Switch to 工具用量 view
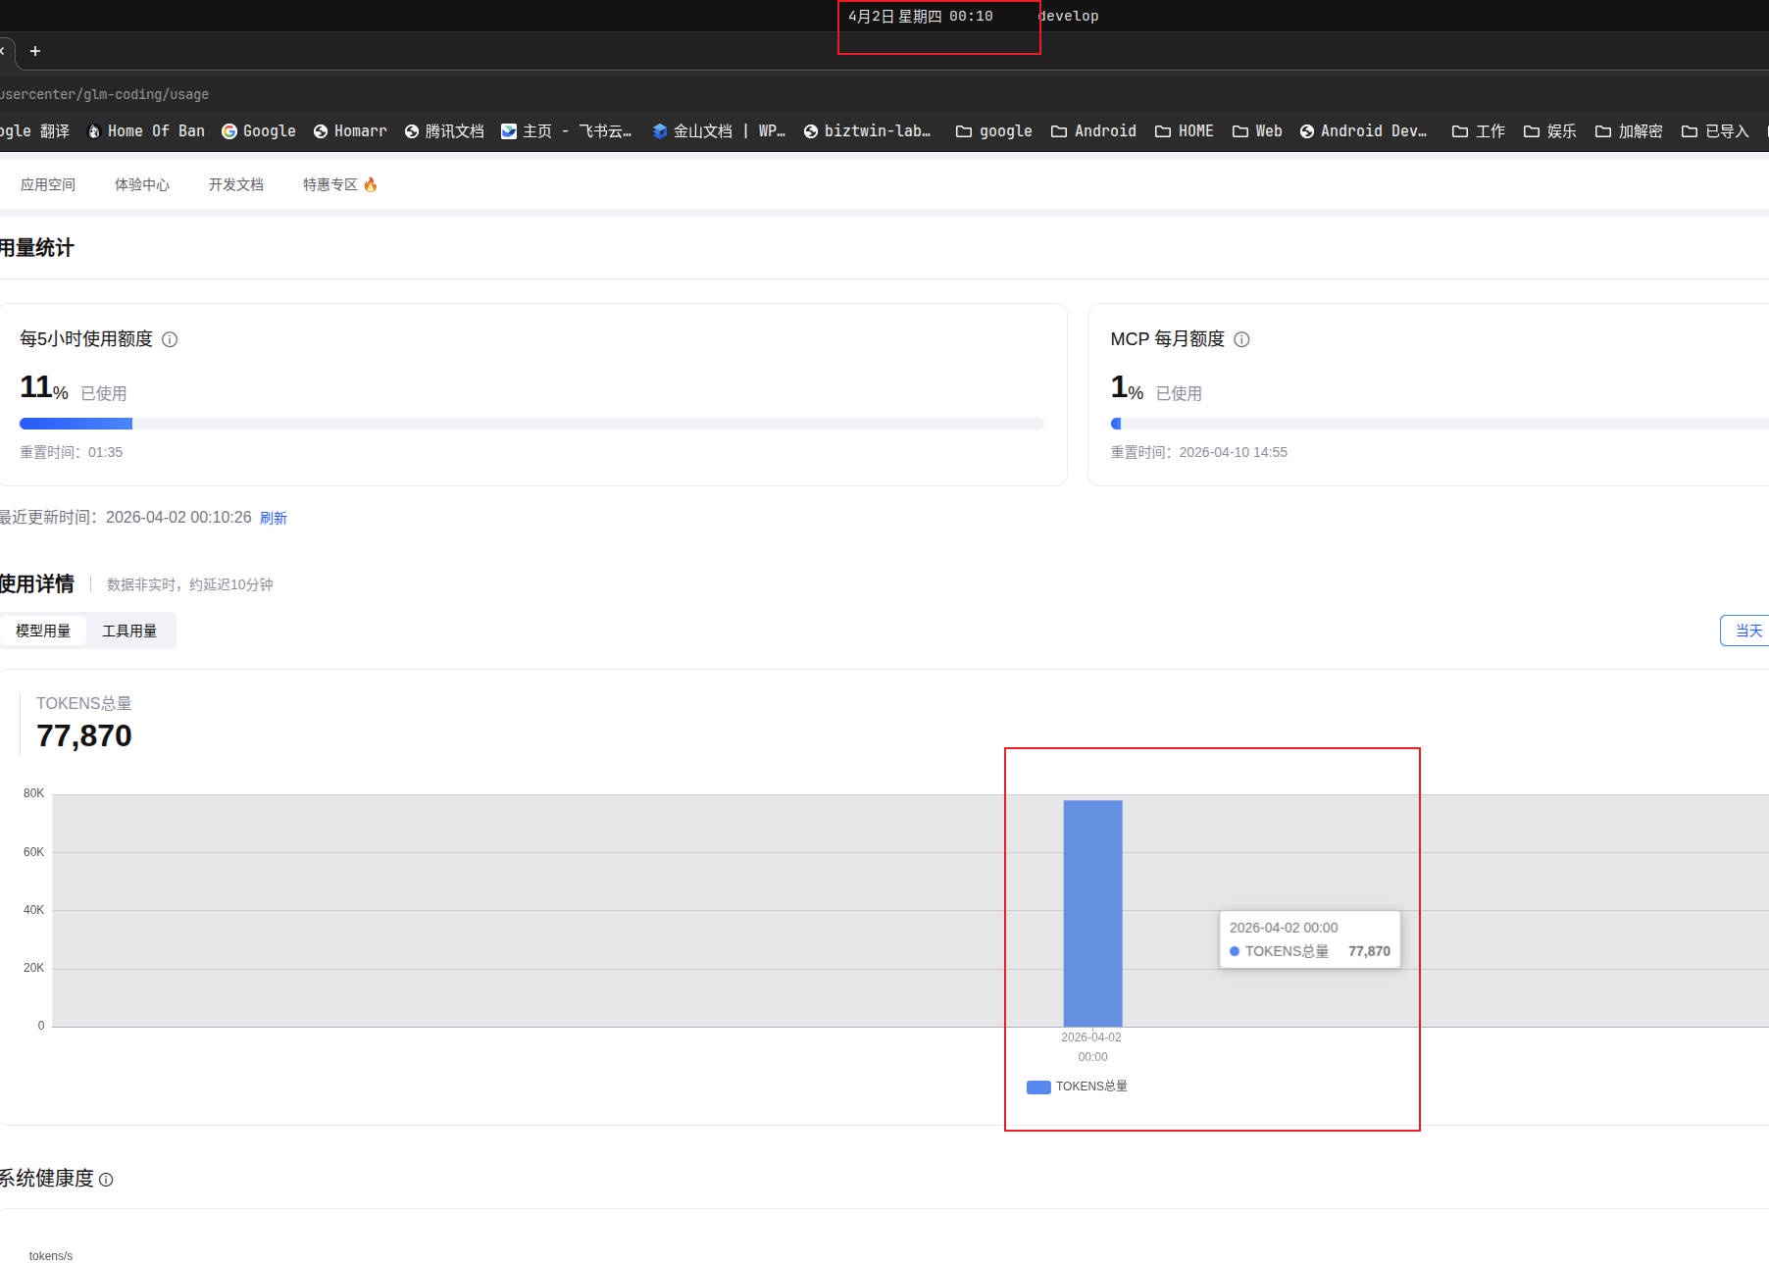This screenshot has width=1769, height=1264. click(129, 631)
